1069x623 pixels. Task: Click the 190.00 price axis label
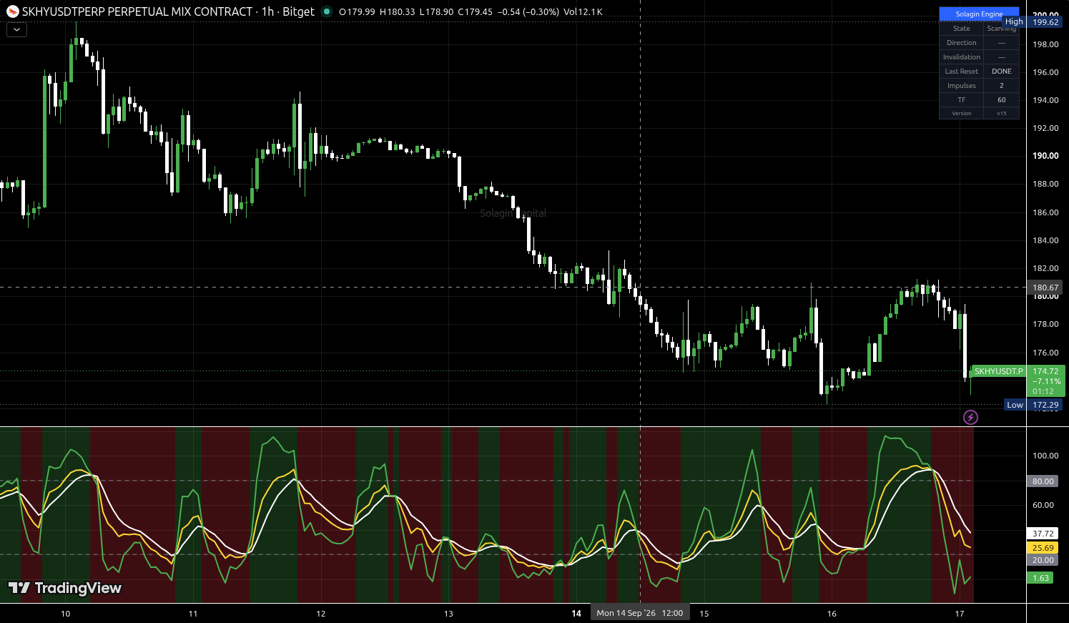[1045, 156]
